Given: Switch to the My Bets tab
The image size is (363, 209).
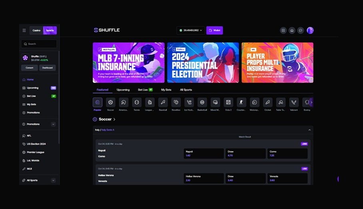Looking at the screenshot, I should pyautogui.click(x=166, y=90).
